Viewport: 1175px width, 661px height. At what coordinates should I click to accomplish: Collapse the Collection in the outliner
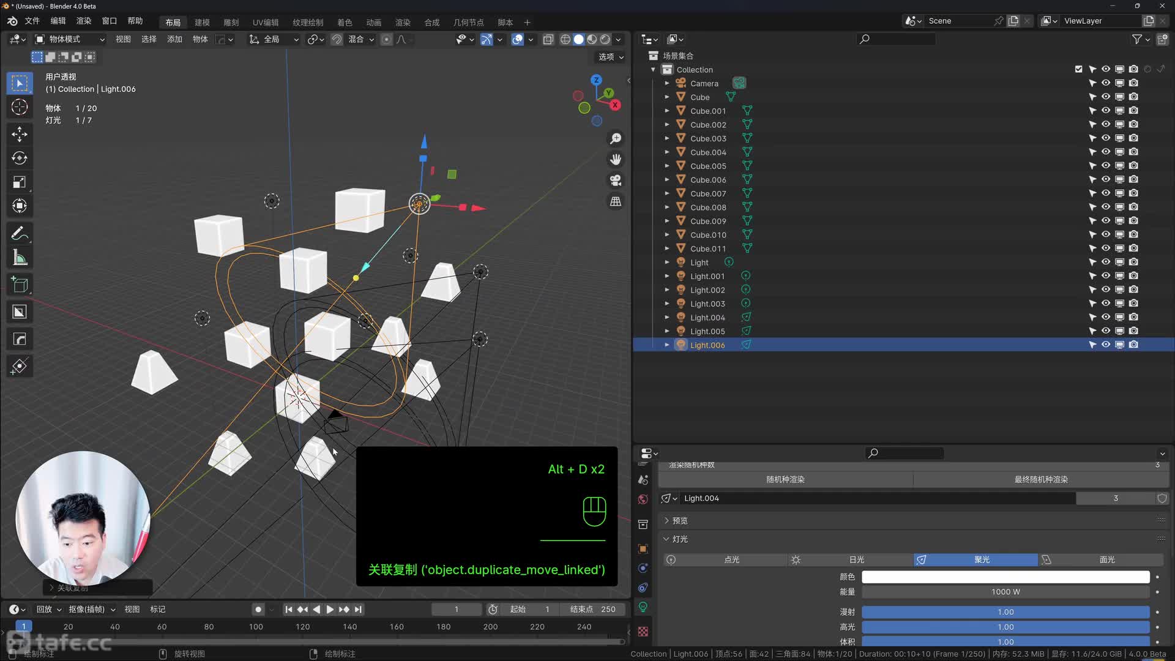pos(652,69)
